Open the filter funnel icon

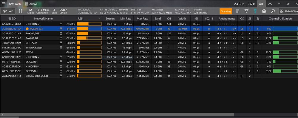coord(246,11)
